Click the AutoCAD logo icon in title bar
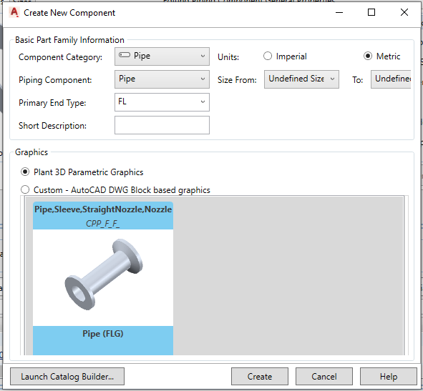Image resolution: width=423 pixels, height=391 pixels. coord(14,12)
